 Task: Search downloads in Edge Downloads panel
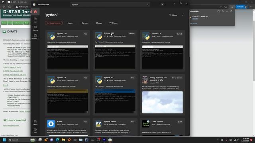point(223,12)
